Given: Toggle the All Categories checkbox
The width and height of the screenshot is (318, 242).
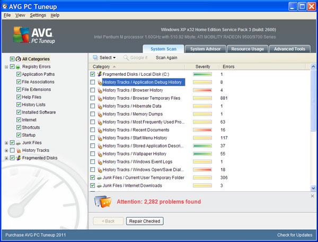Looking at the screenshot, I should (12, 59).
